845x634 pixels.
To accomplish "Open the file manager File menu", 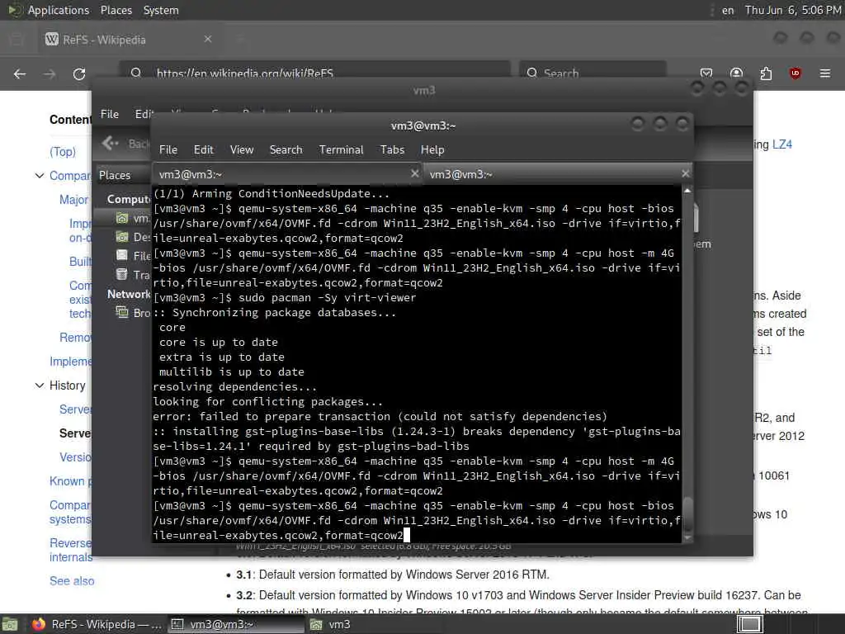I will pos(110,114).
